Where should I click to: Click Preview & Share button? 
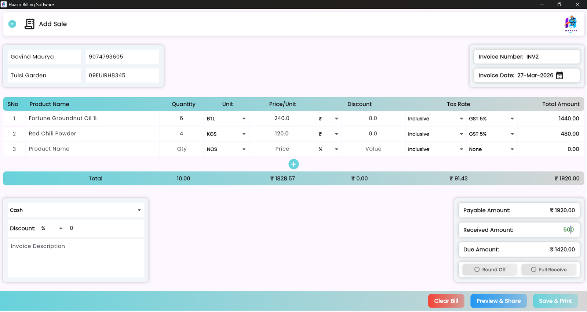click(499, 301)
